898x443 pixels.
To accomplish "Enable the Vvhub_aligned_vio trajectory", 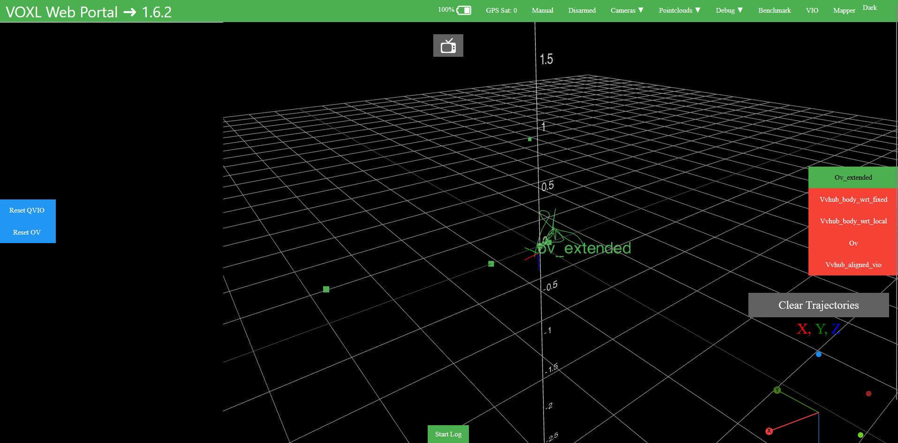I will (x=853, y=264).
